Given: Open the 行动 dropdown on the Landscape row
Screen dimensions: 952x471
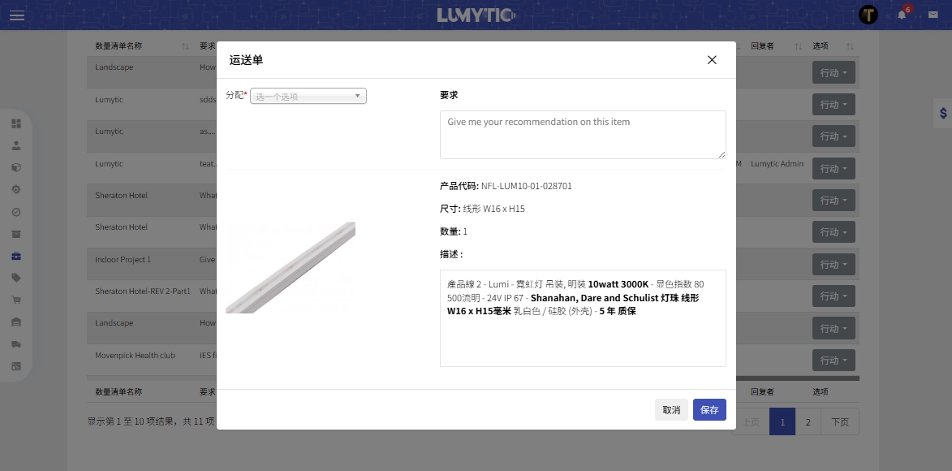Looking at the screenshot, I should 834,72.
